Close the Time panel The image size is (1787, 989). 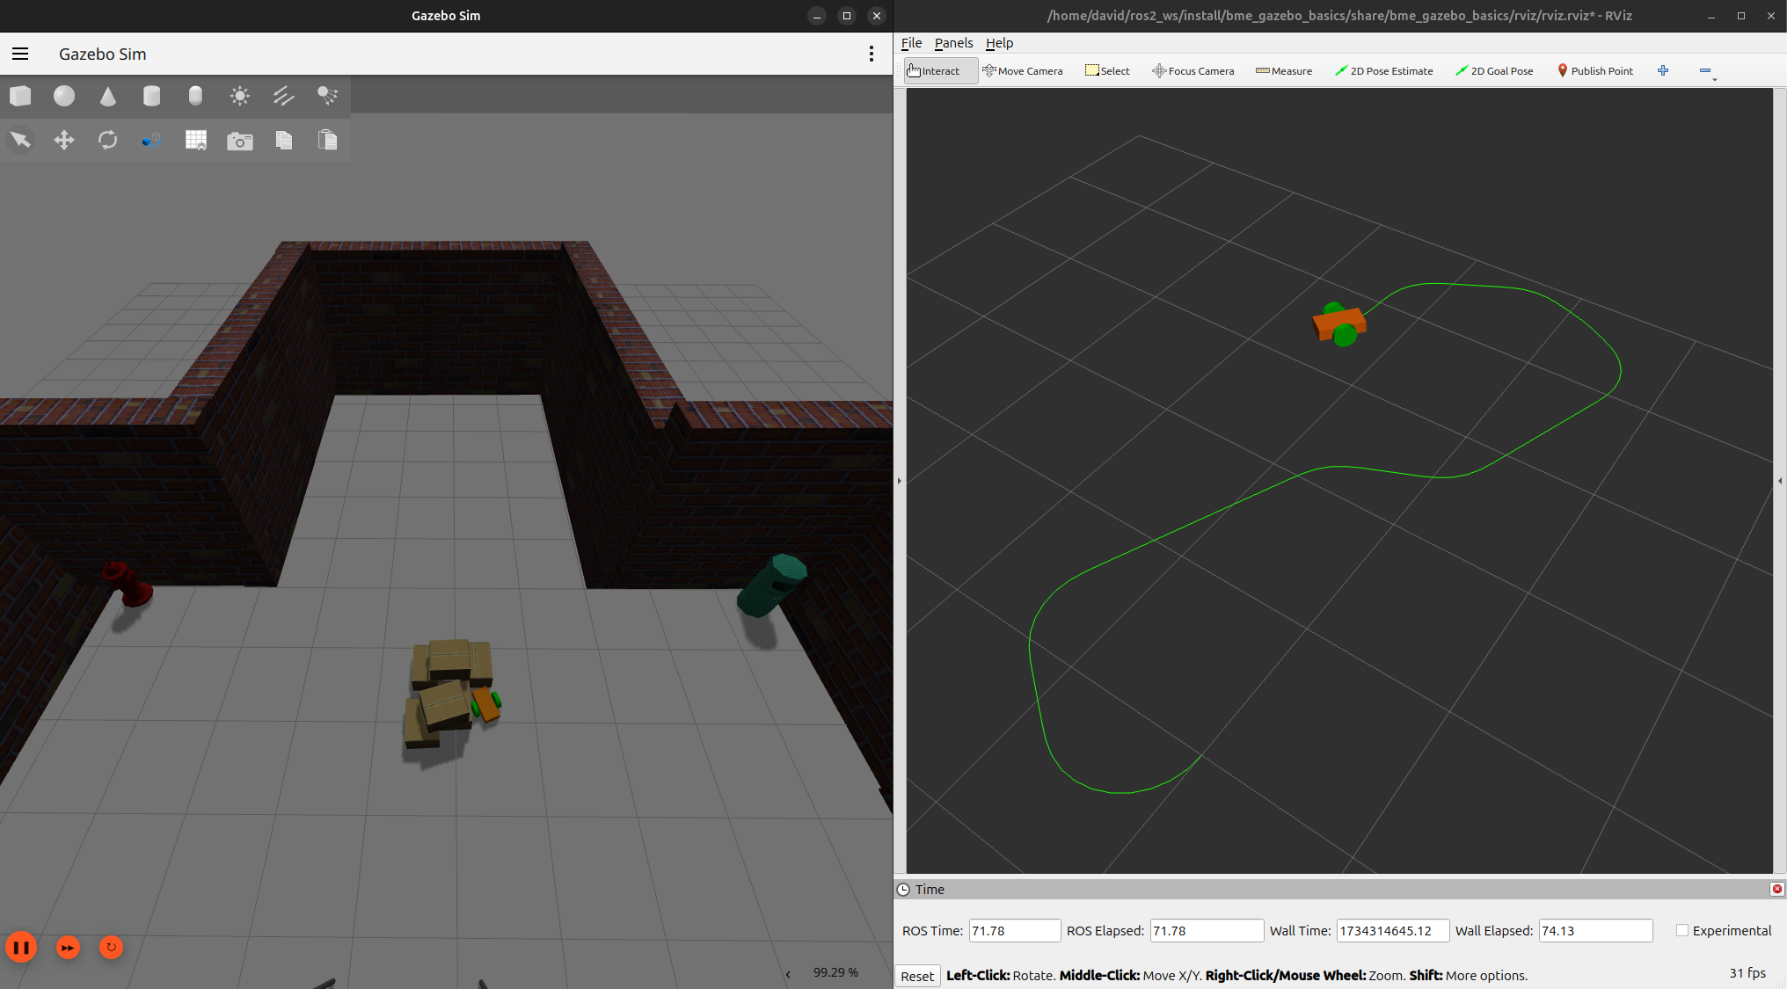[1776, 889]
